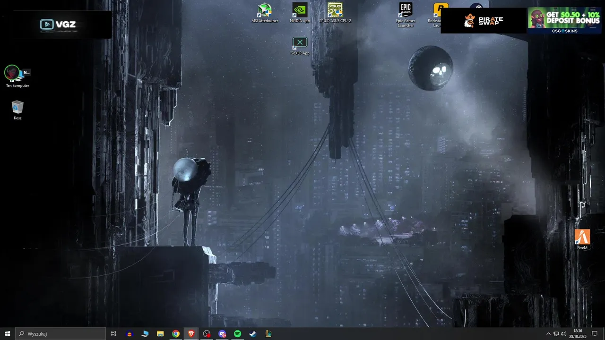Open the GoXLR App desktop shortcut
The height and width of the screenshot is (340, 605).
click(x=300, y=46)
